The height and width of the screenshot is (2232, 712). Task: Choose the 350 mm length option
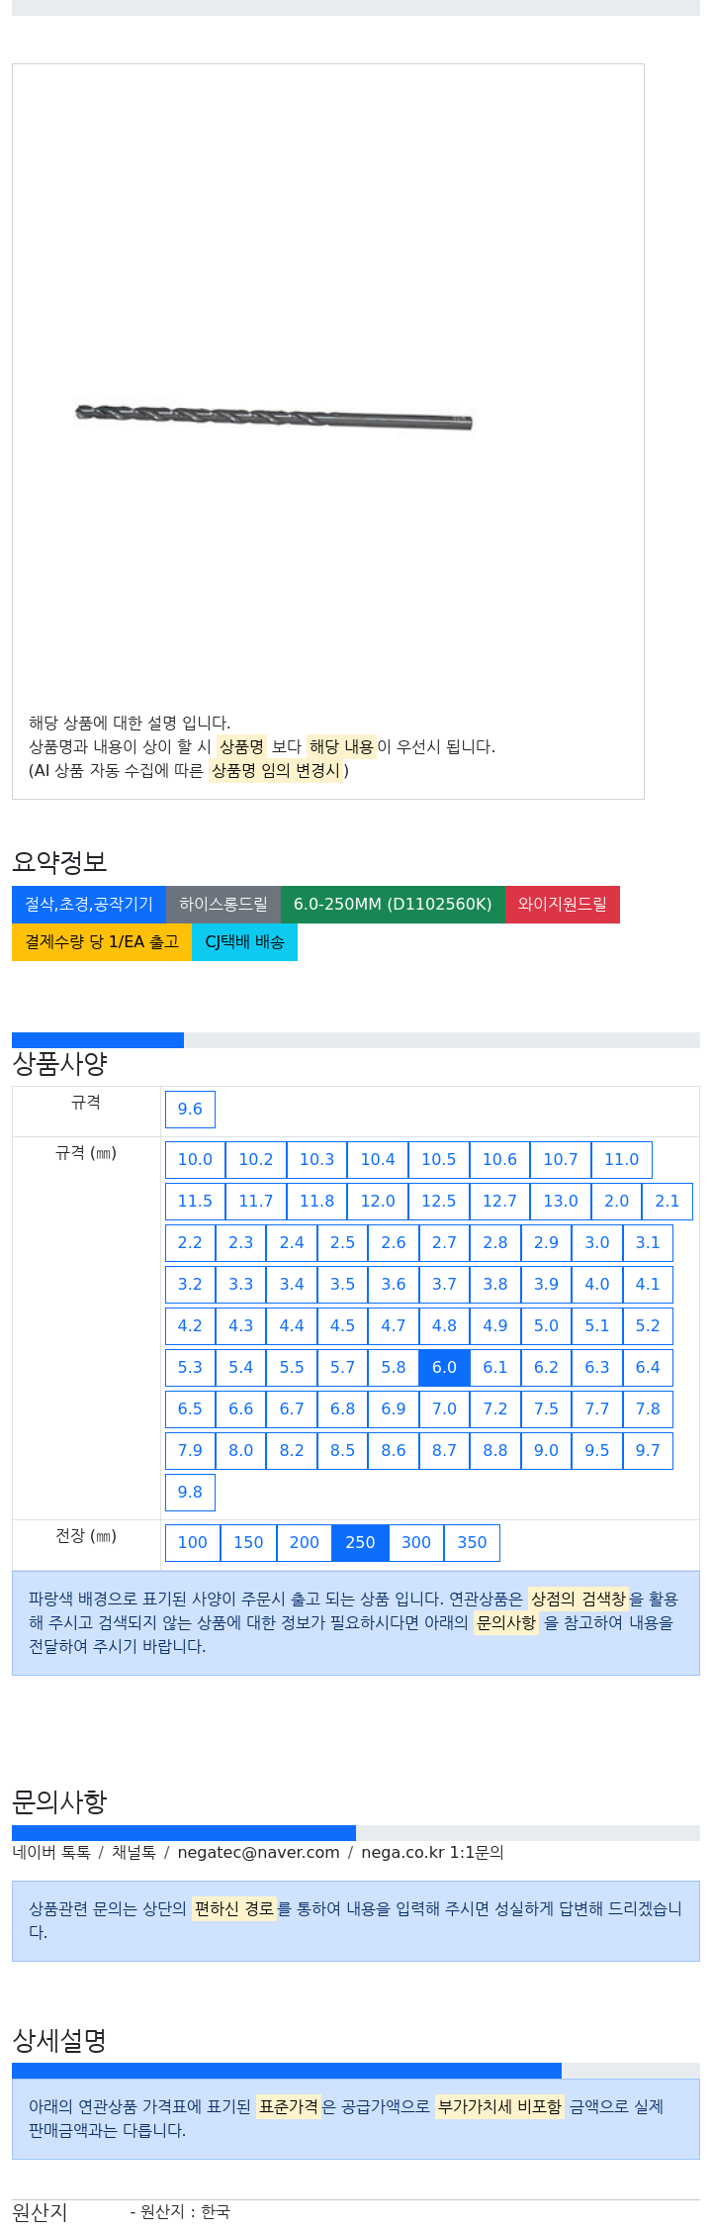(472, 1543)
